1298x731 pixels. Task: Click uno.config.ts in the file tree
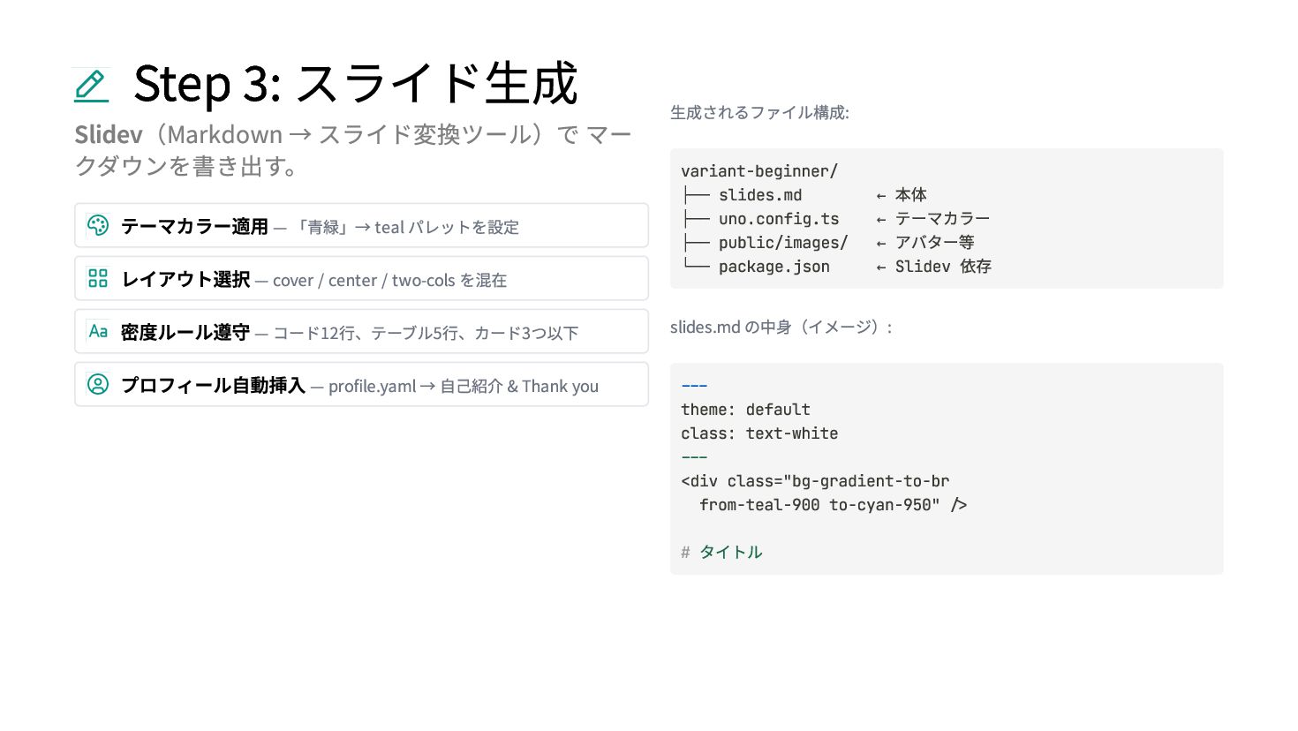[779, 219]
